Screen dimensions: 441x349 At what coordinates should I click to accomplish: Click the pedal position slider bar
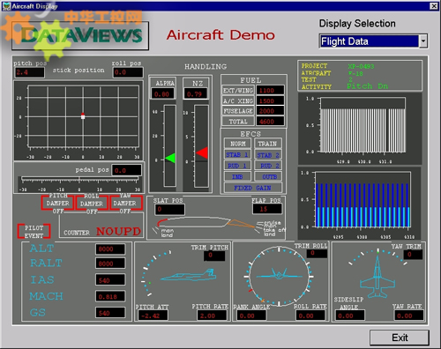pos(79,178)
